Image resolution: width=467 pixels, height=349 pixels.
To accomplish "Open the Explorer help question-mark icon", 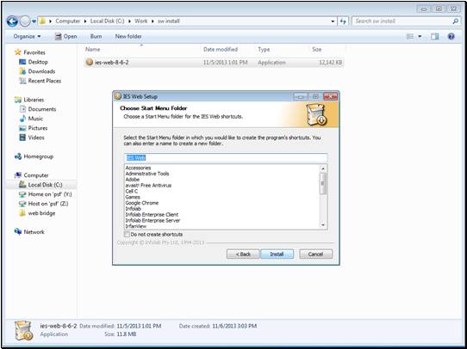I will click(451, 37).
